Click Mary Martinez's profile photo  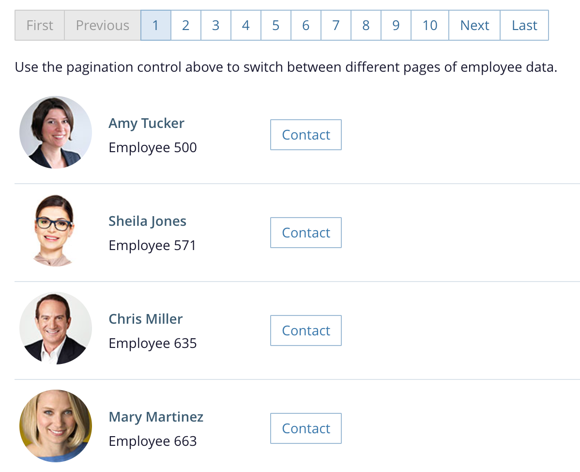point(56,426)
